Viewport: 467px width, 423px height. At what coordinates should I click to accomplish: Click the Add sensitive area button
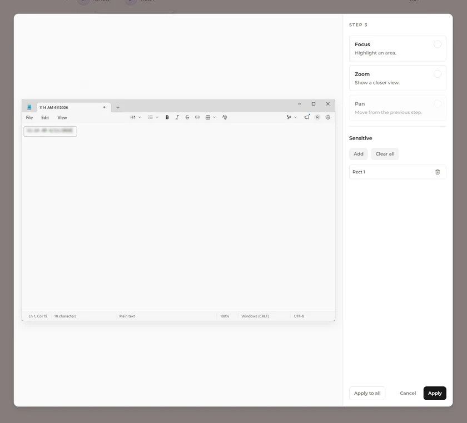pos(358,154)
